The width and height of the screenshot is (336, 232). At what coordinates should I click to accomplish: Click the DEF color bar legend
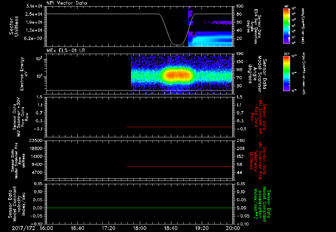pyautogui.click(x=286, y=73)
